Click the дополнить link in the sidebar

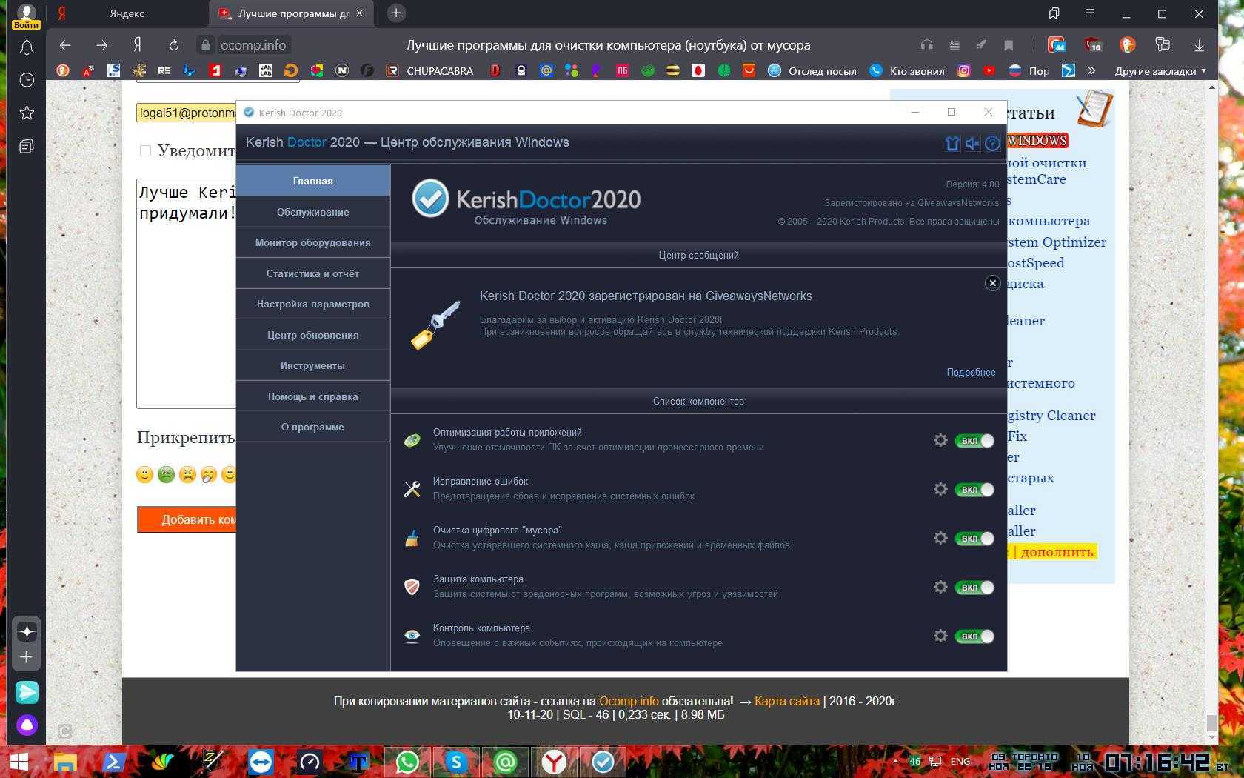[x=1057, y=552]
